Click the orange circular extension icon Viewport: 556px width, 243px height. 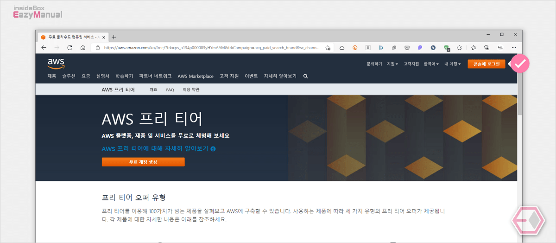pyautogui.click(x=355, y=47)
